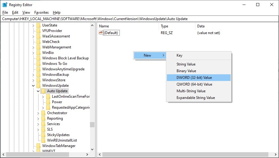Viewport: 279px width, 158px height.
Task: Collapse the Auto Update key
Action: [x=38, y=91]
